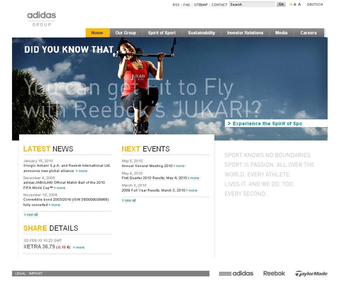The width and height of the screenshot is (340, 281).
Task: See all next events
Action: point(129,200)
